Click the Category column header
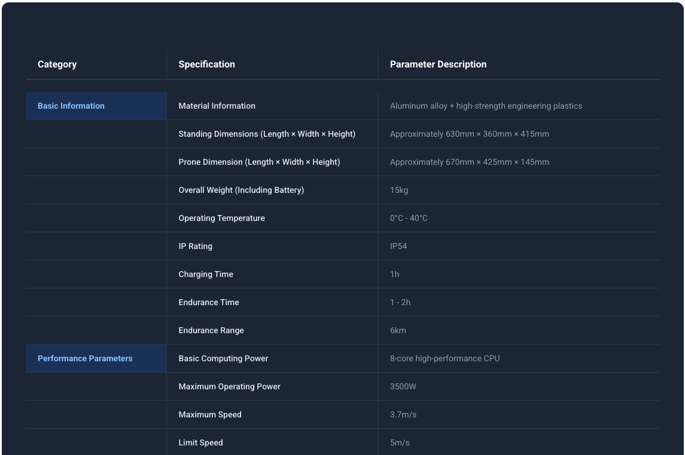 click(57, 64)
